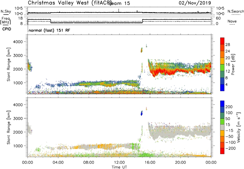Click the "12" value on the power colorbar
The height and width of the screenshot is (169, 244).
pyautogui.click(x=228, y=71)
